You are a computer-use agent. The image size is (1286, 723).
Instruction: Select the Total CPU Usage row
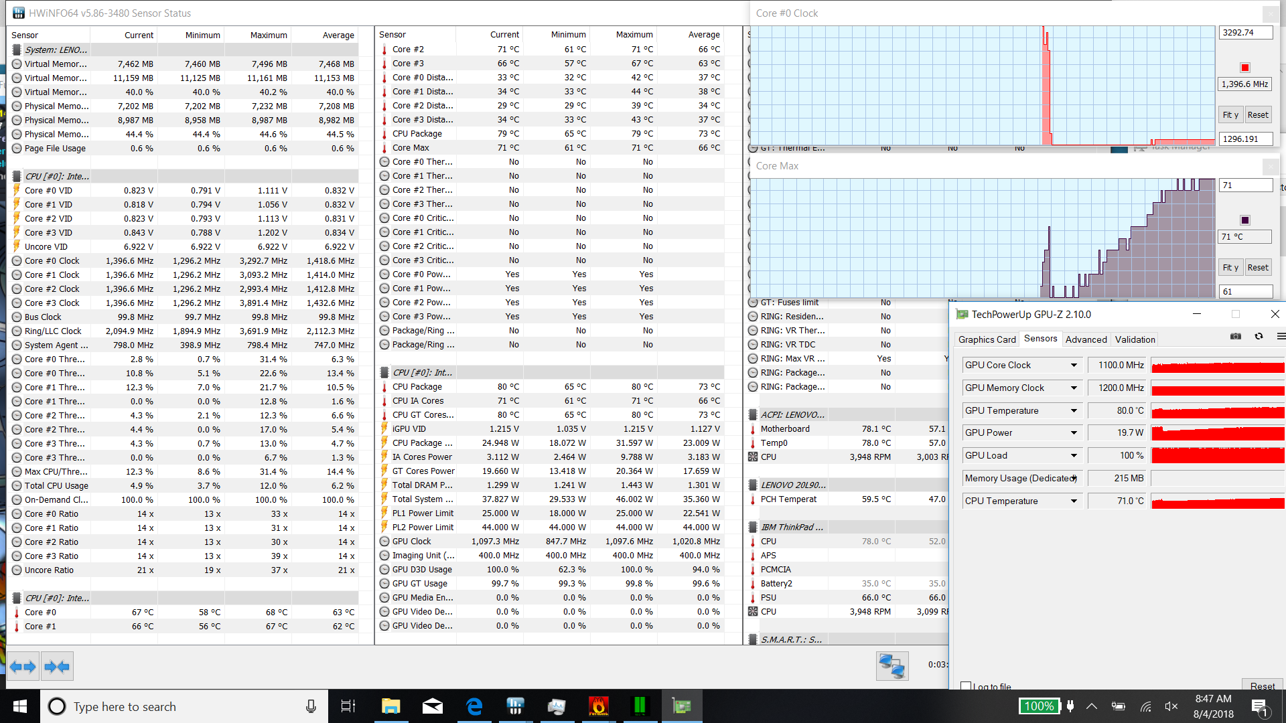pyautogui.click(x=183, y=486)
